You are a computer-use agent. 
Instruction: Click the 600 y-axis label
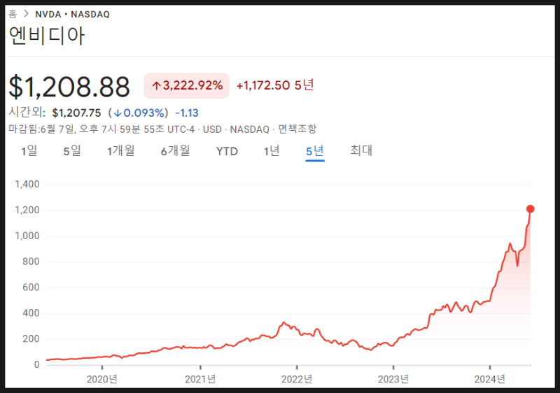pos(31,287)
